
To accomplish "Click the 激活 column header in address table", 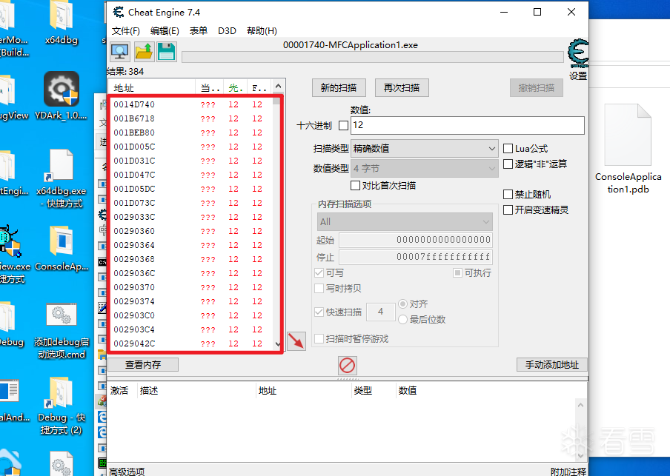I will [x=122, y=391].
